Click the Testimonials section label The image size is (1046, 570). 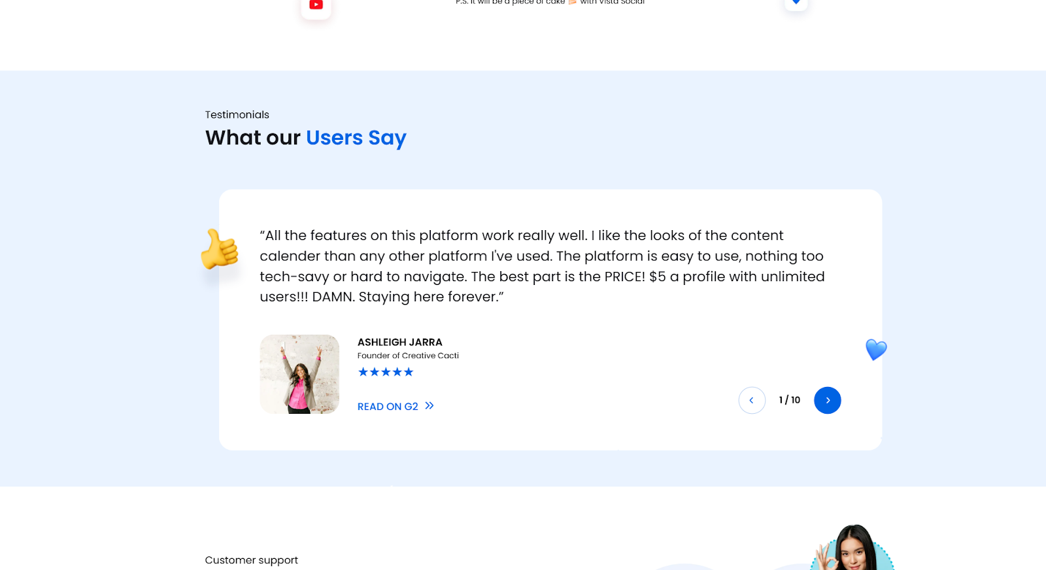(x=237, y=114)
